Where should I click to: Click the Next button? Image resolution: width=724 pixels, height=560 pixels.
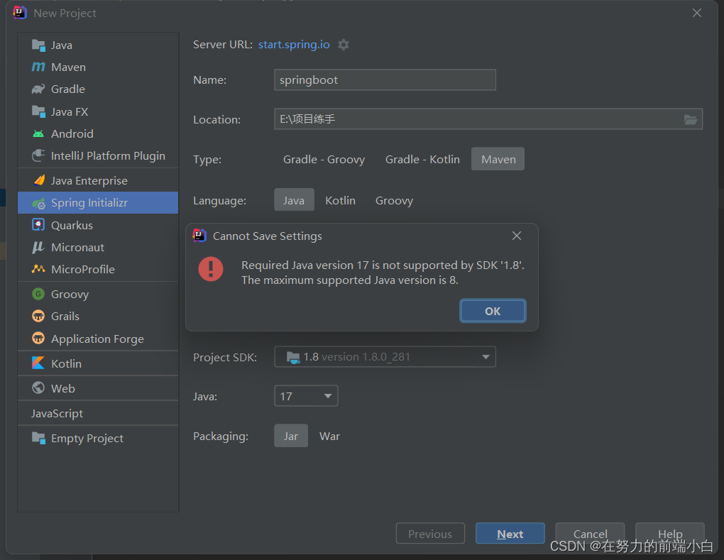(510, 534)
